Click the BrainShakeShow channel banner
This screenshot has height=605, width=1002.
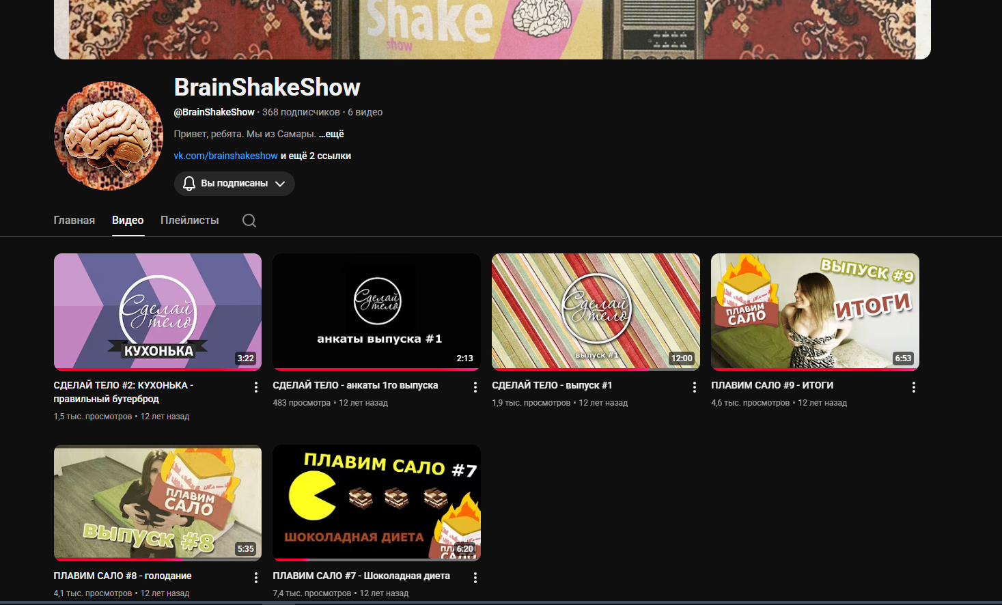(492, 29)
